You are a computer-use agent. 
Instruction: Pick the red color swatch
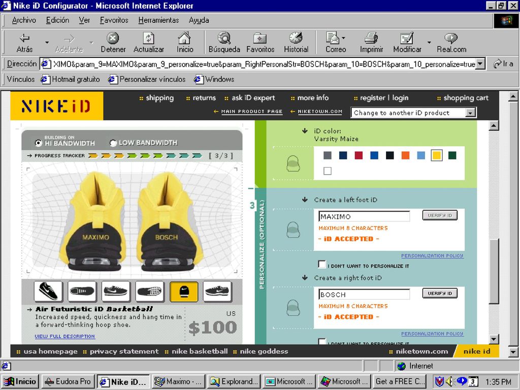point(359,155)
